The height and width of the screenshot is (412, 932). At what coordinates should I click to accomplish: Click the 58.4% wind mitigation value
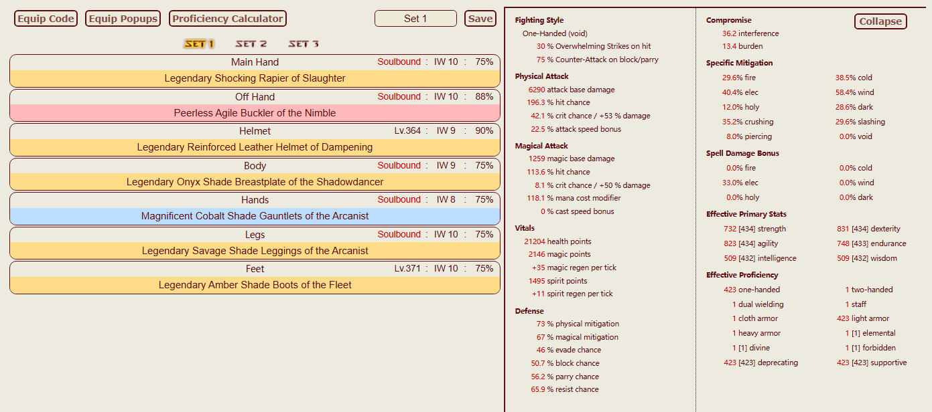click(854, 92)
